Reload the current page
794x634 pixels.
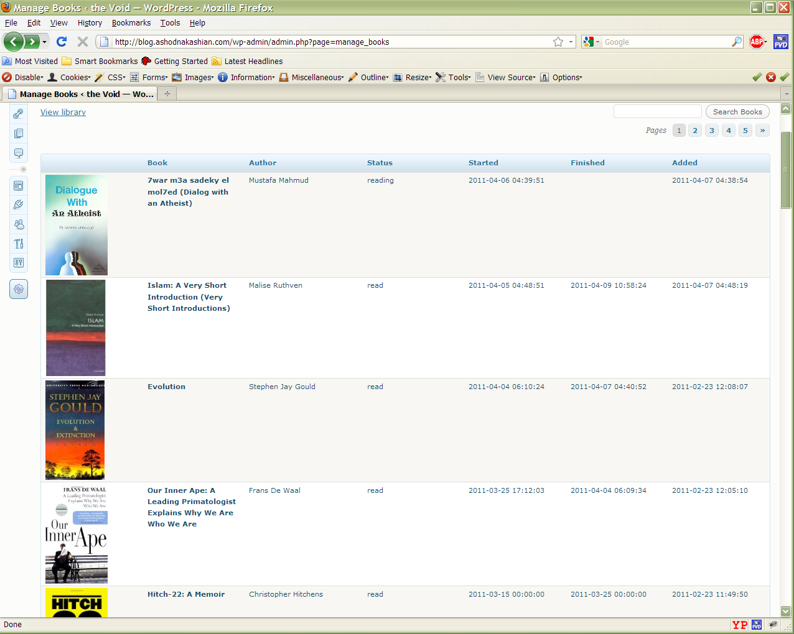pyautogui.click(x=61, y=42)
